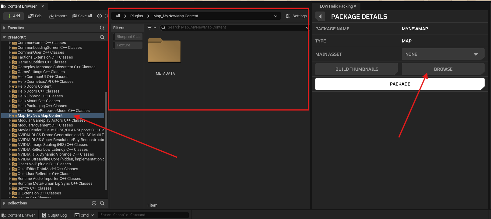The width and height of the screenshot is (491, 219).
Task: Add a new collection with plus icon
Action: [94, 203]
